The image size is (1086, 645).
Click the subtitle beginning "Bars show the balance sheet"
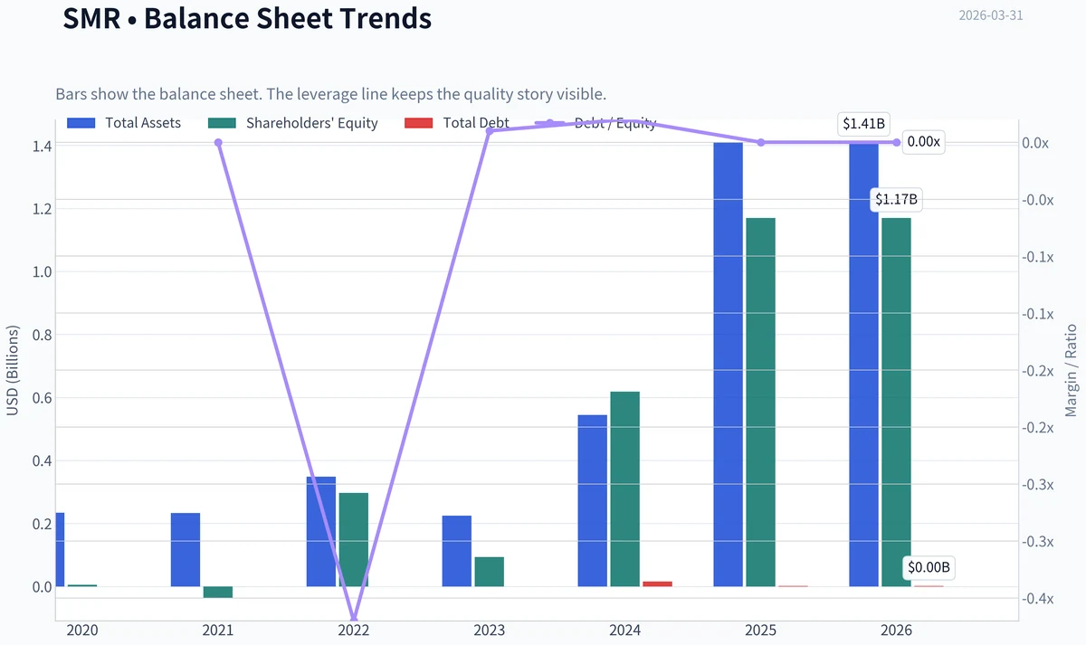coord(330,94)
